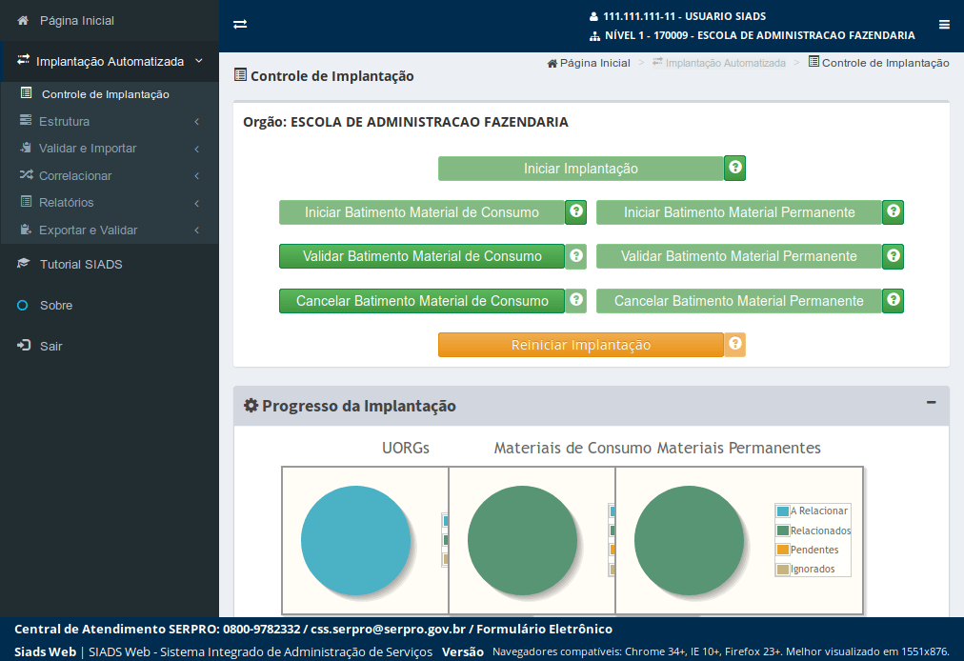Toggle sidebar with the swap-arrows icon
The width and height of the screenshot is (964, 661).
point(240,24)
